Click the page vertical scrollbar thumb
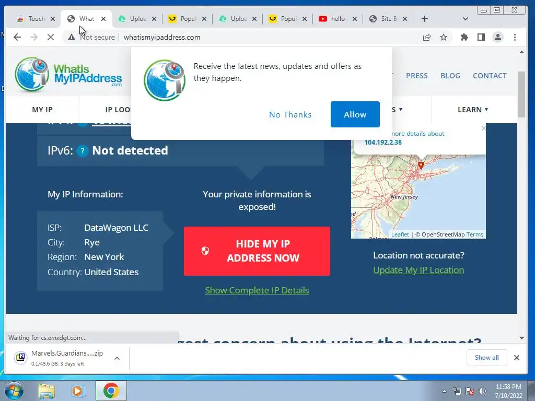Screen dimensions: 535x401 coord(521,95)
